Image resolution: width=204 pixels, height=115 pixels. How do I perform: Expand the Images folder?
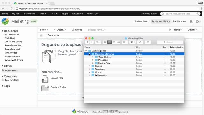89,66
